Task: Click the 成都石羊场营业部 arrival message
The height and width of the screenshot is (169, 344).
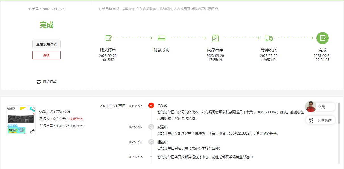Action: pyautogui.click(x=189, y=148)
